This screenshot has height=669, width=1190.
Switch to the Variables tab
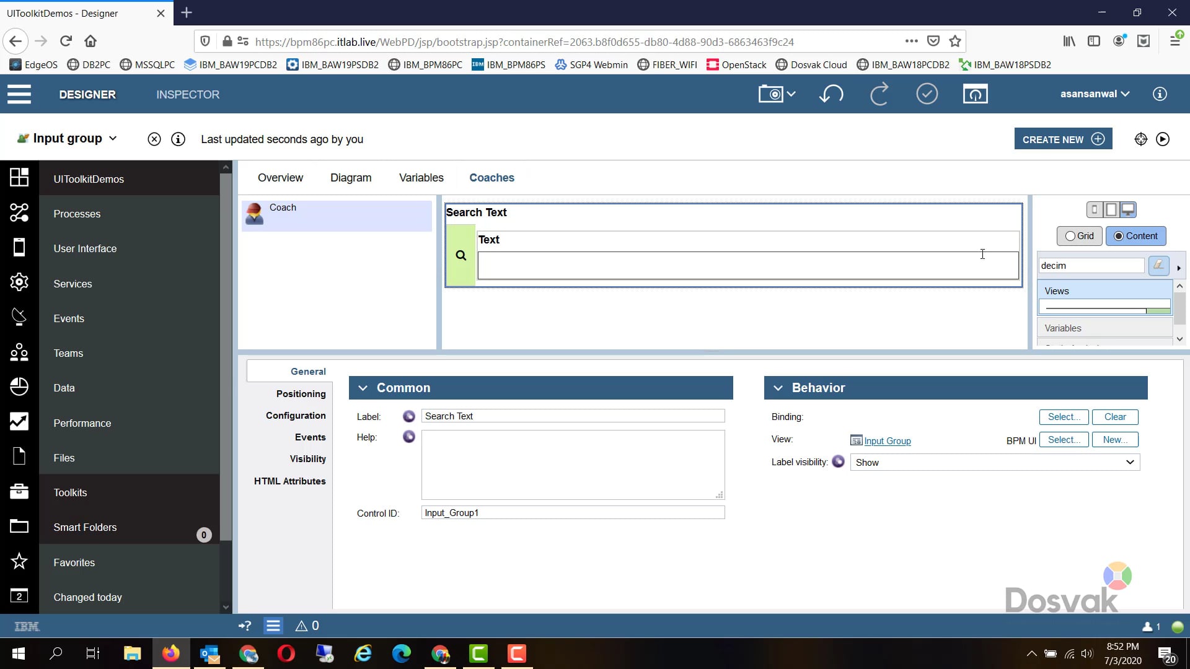point(421,178)
